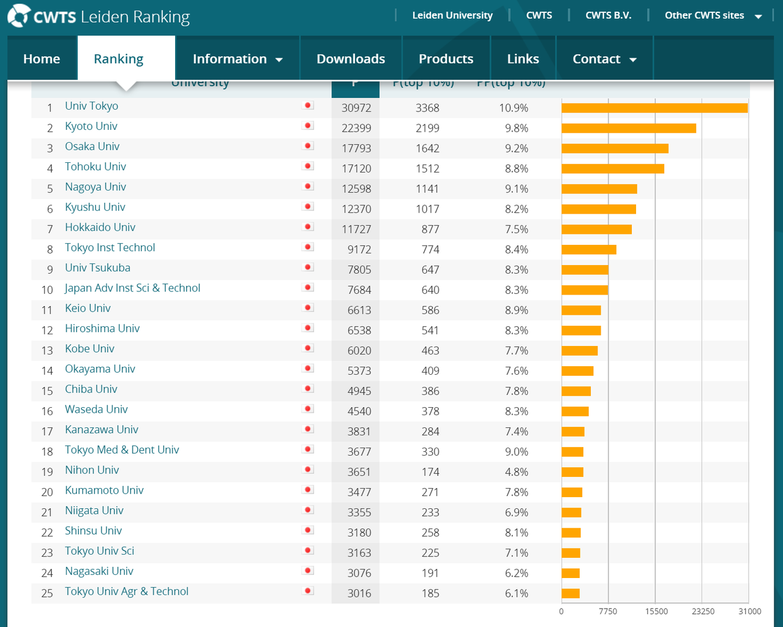Click Japan flag icon beside Osaka Univ
Viewport: 783px width, 627px height.
309,146
